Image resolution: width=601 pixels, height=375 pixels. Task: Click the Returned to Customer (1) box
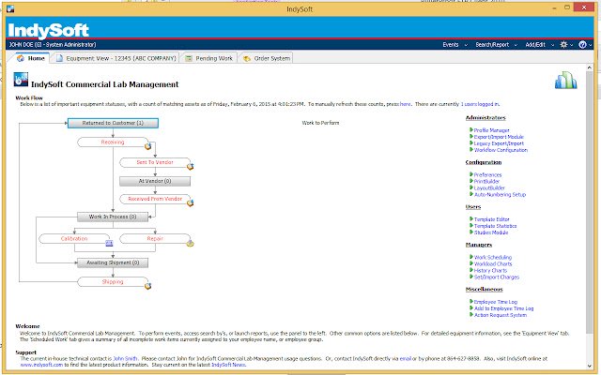[x=113, y=123]
